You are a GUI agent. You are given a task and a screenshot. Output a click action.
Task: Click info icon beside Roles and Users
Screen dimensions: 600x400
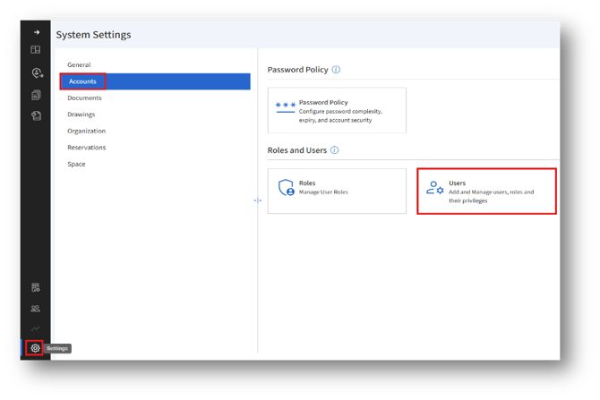334,150
